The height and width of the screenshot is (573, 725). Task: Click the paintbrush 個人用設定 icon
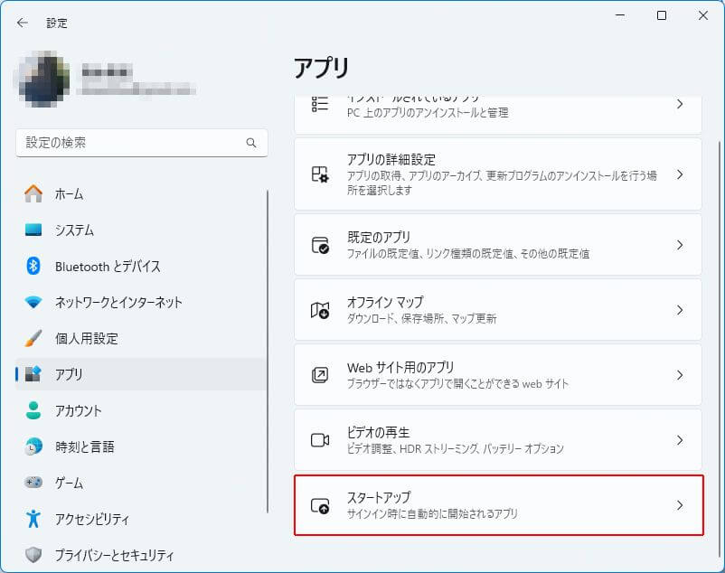click(x=33, y=338)
